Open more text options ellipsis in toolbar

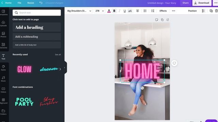tap(173, 11)
